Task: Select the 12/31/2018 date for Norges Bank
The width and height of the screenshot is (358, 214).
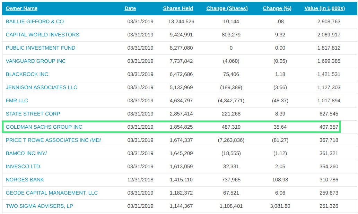Action: [x=140, y=180]
